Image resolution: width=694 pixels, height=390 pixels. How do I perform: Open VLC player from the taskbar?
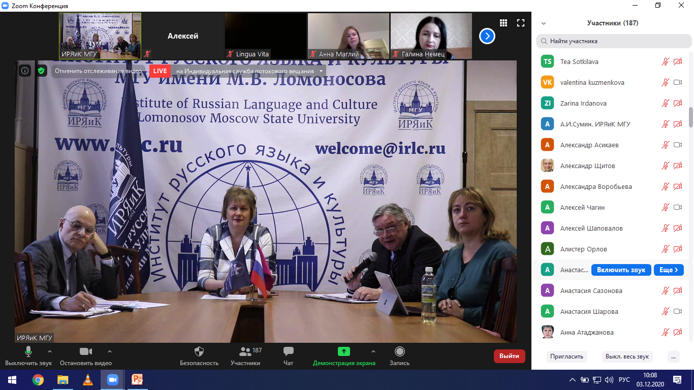87,379
